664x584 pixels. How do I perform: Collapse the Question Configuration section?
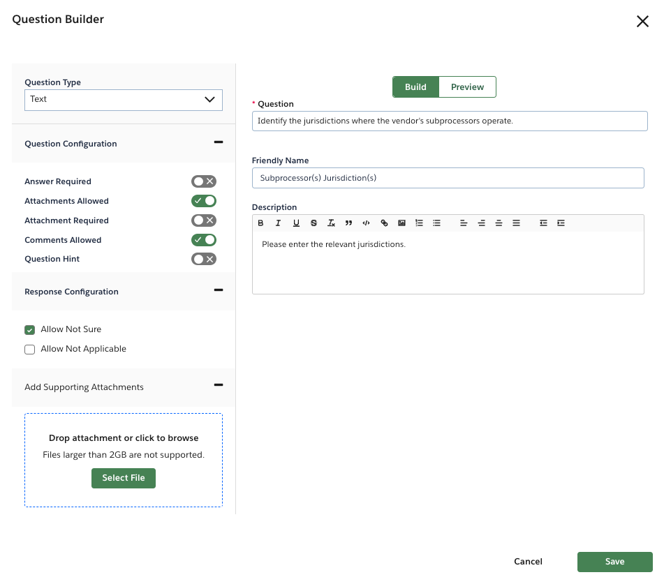pyautogui.click(x=218, y=143)
